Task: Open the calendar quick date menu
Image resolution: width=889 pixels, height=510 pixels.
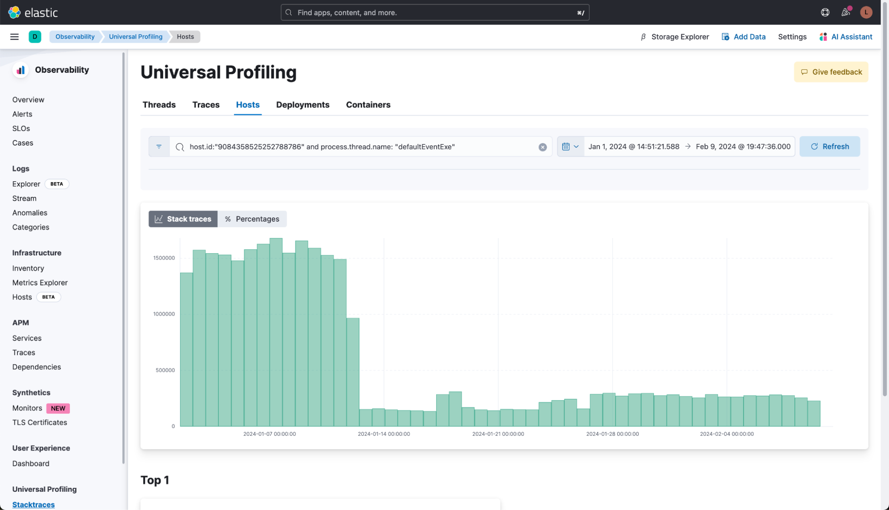Action: [570, 147]
